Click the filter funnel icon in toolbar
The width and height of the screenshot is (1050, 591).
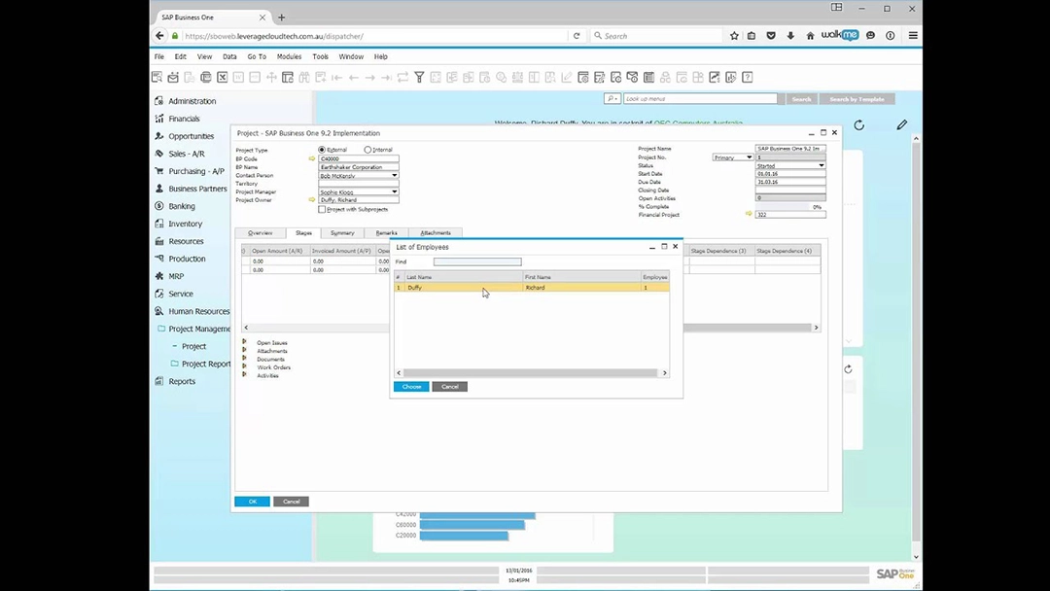click(x=419, y=78)
